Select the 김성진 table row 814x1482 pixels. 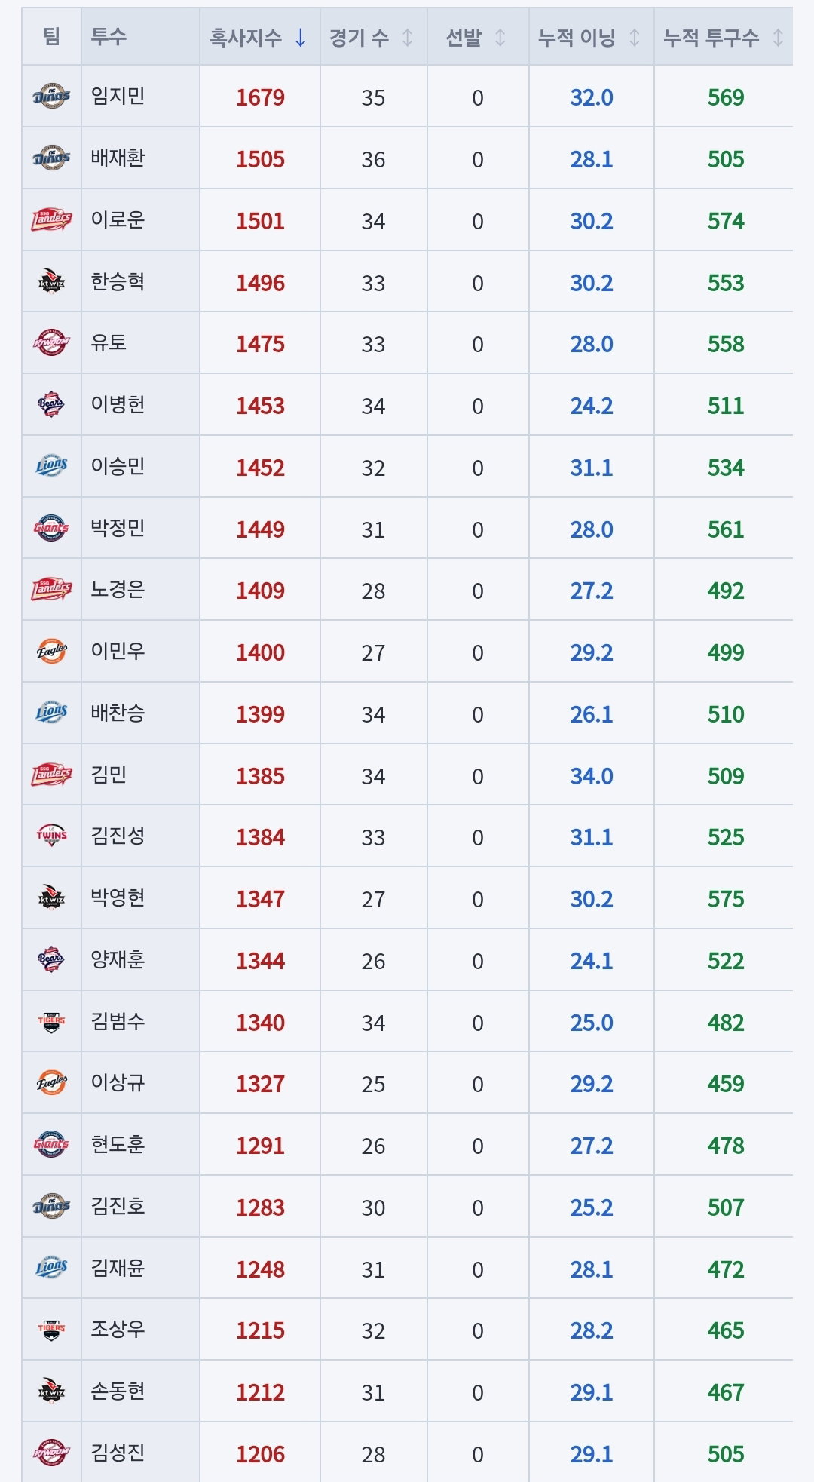coord(407,1453)
